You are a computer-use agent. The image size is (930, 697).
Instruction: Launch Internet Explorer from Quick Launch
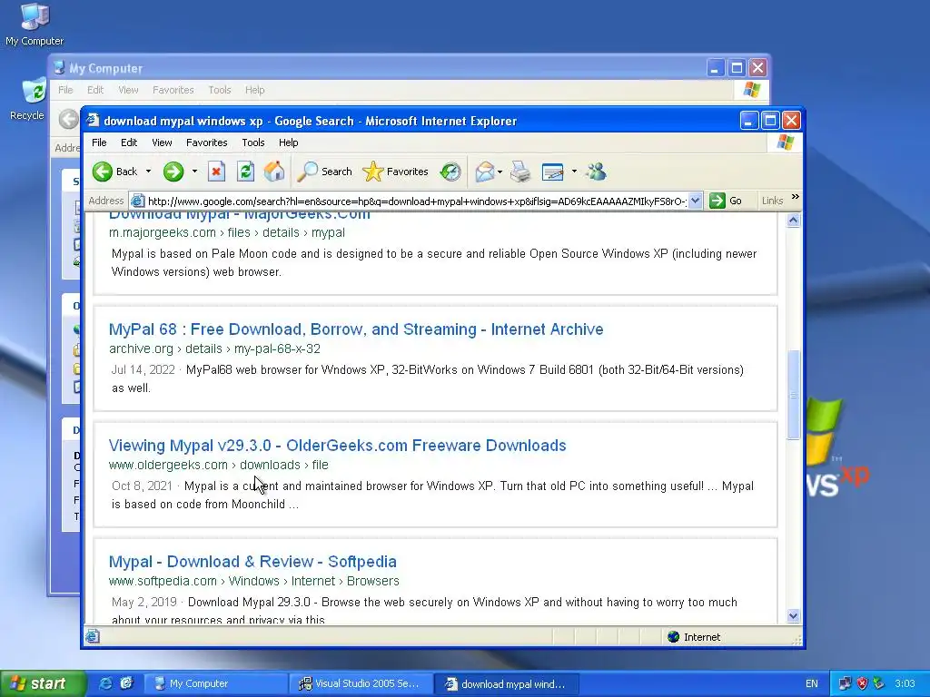pyautogui.click(x=105, y=683)
